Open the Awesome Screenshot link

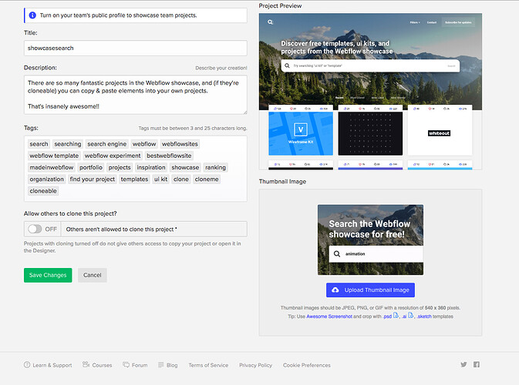tap(329, 316)
